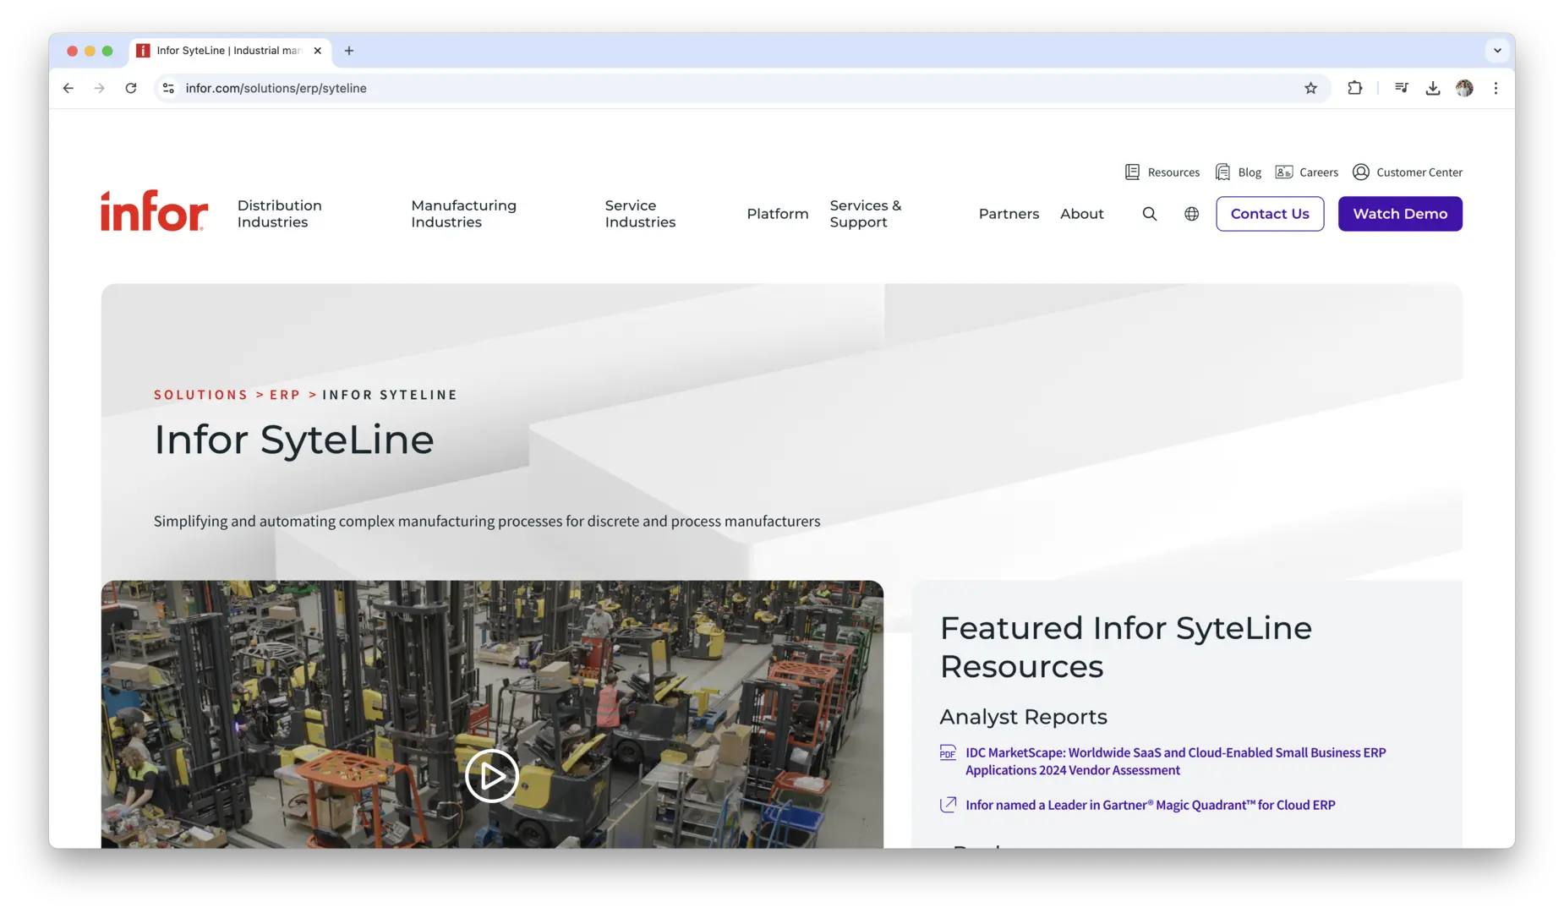1564x913 pixels.
Task: Open the language globe selector
Action: 1191,214
